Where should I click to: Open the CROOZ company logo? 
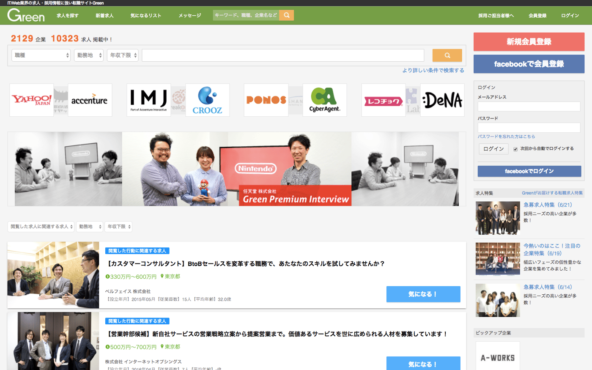click(207, 100)
